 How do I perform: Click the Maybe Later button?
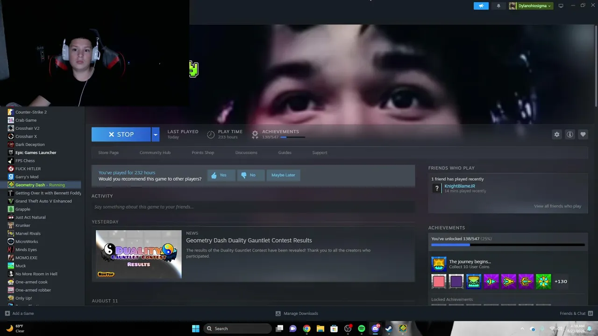(x=283, y=175)
